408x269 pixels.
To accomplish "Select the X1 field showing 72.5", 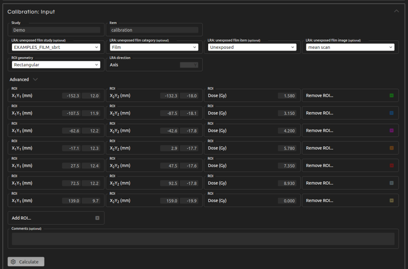I will click(x=71, y=183).
